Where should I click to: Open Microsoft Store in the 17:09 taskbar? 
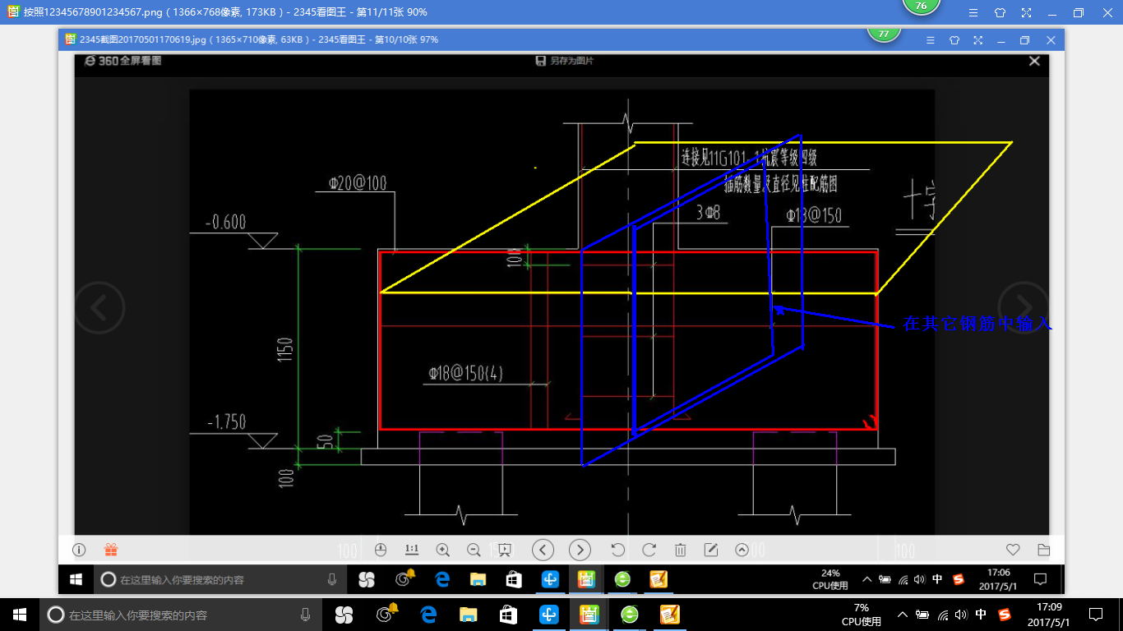(508, 614)
